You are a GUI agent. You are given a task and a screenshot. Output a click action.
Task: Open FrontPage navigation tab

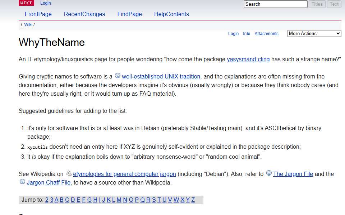38,14
